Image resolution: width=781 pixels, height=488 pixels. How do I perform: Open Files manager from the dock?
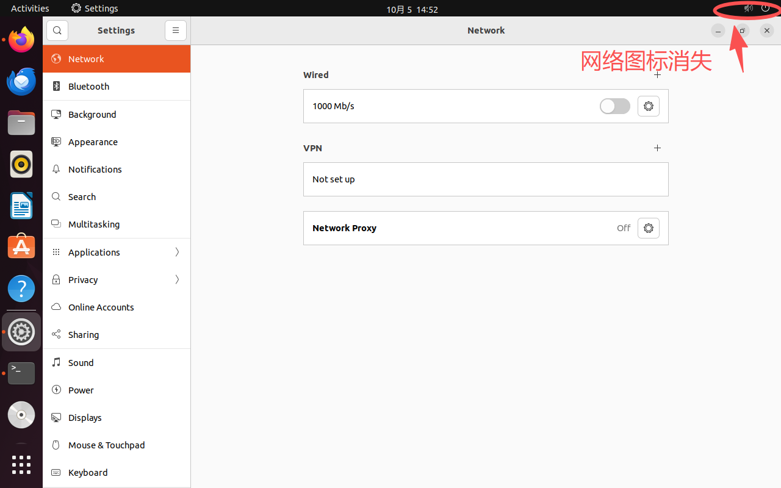pyautogui.click(x=21, y=123)
